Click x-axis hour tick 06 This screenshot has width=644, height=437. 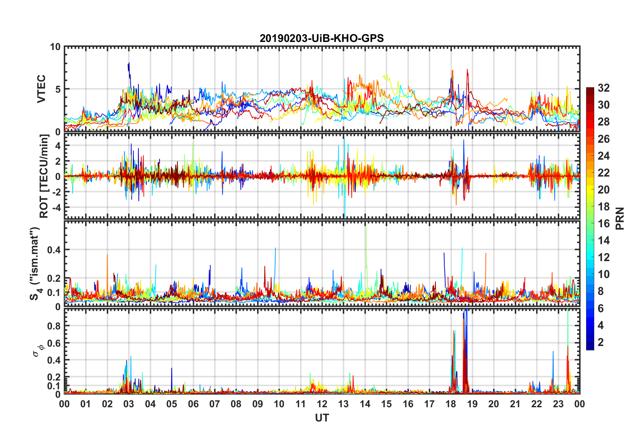193,404
